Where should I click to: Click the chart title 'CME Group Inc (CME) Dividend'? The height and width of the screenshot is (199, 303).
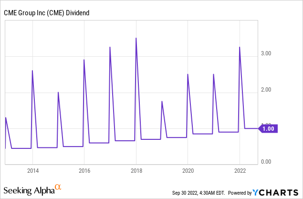(x=47, y=13)
